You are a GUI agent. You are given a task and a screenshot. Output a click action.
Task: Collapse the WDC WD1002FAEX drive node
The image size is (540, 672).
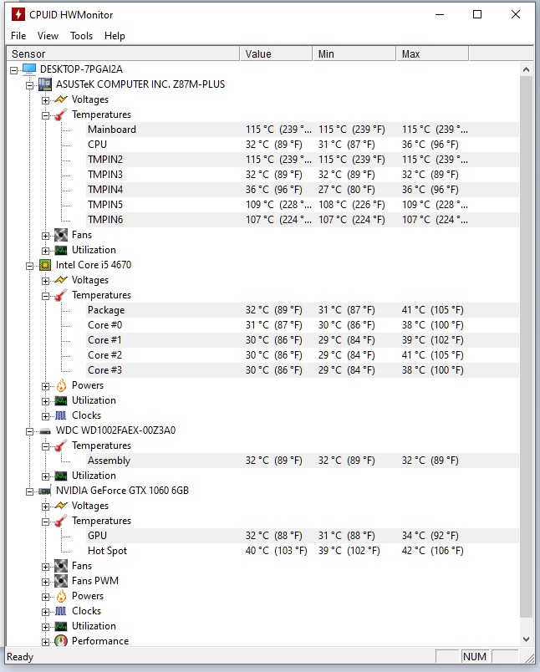click(29, 431)
